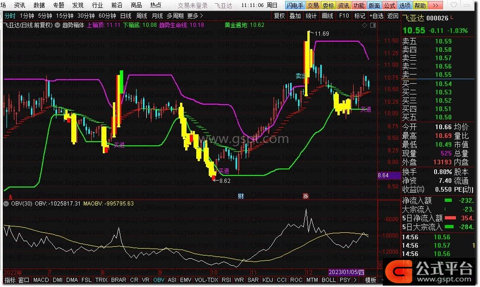Open the 前沿 menu
Viewport: 480px width, 287px height.
pyautogui.click(x=117, y=5)
